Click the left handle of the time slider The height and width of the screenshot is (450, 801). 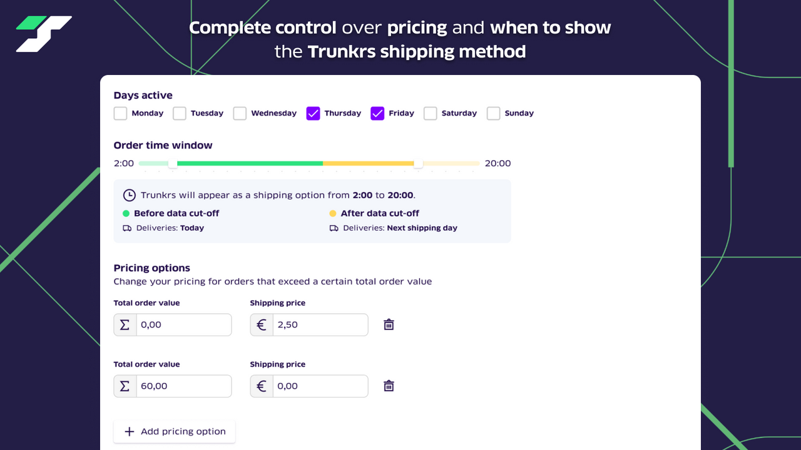[173, 163]
